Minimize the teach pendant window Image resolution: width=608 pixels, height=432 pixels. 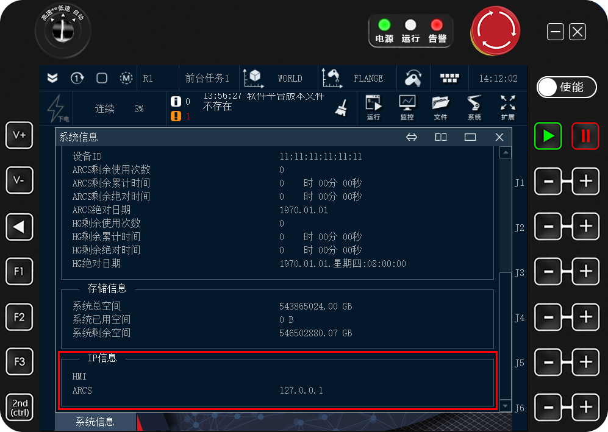point(556,32)
